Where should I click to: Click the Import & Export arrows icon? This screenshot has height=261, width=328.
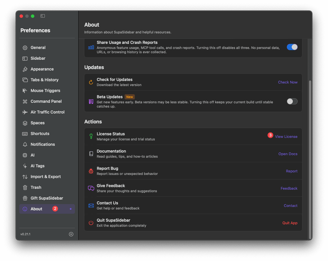(x=25, y=177)
